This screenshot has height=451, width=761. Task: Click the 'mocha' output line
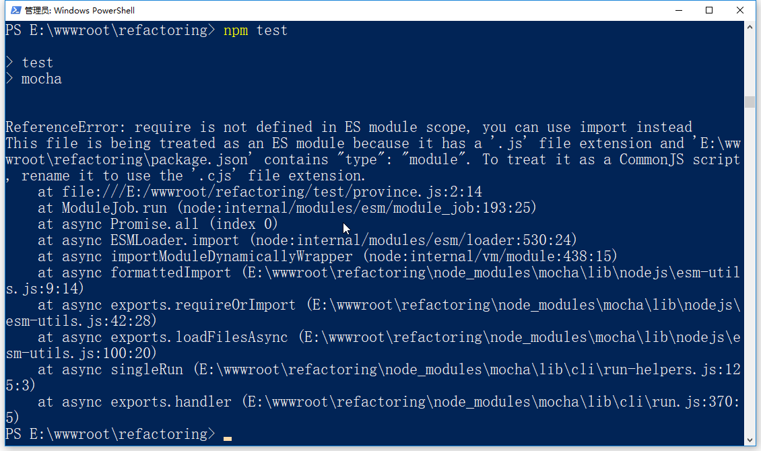pos(42,79)
